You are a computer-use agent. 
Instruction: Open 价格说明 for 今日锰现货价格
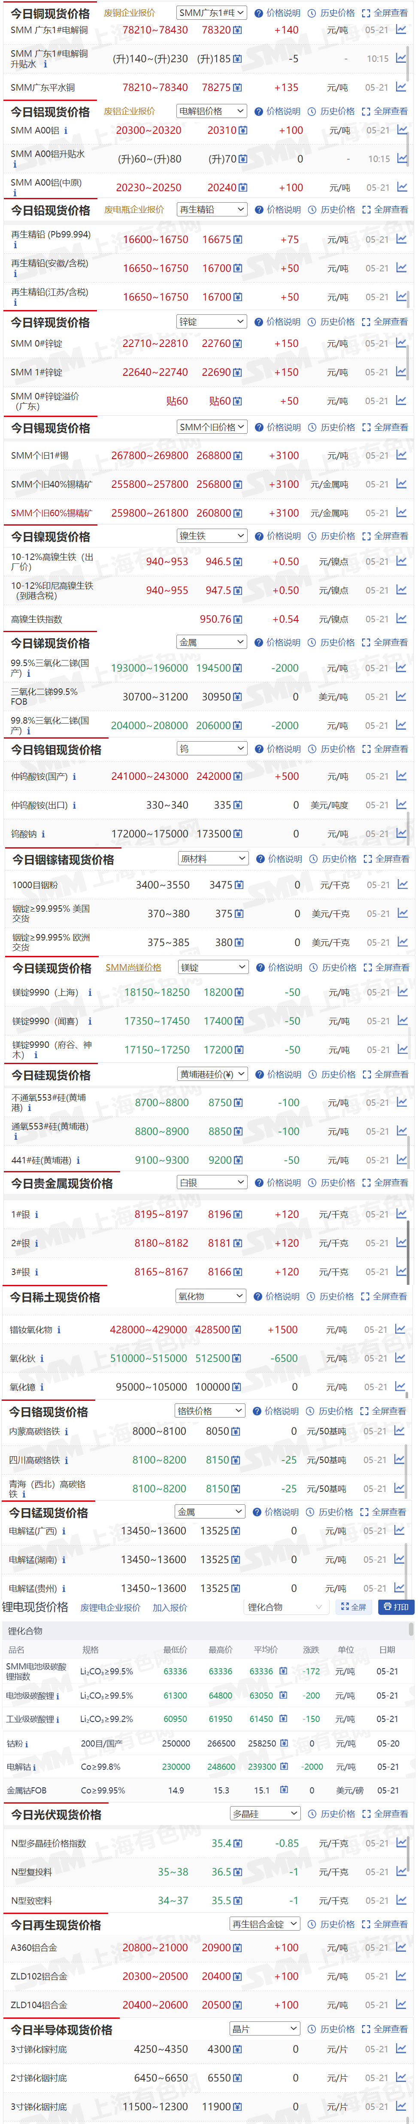[276, 1512]
